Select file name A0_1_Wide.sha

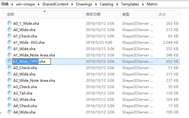point(26,24)
